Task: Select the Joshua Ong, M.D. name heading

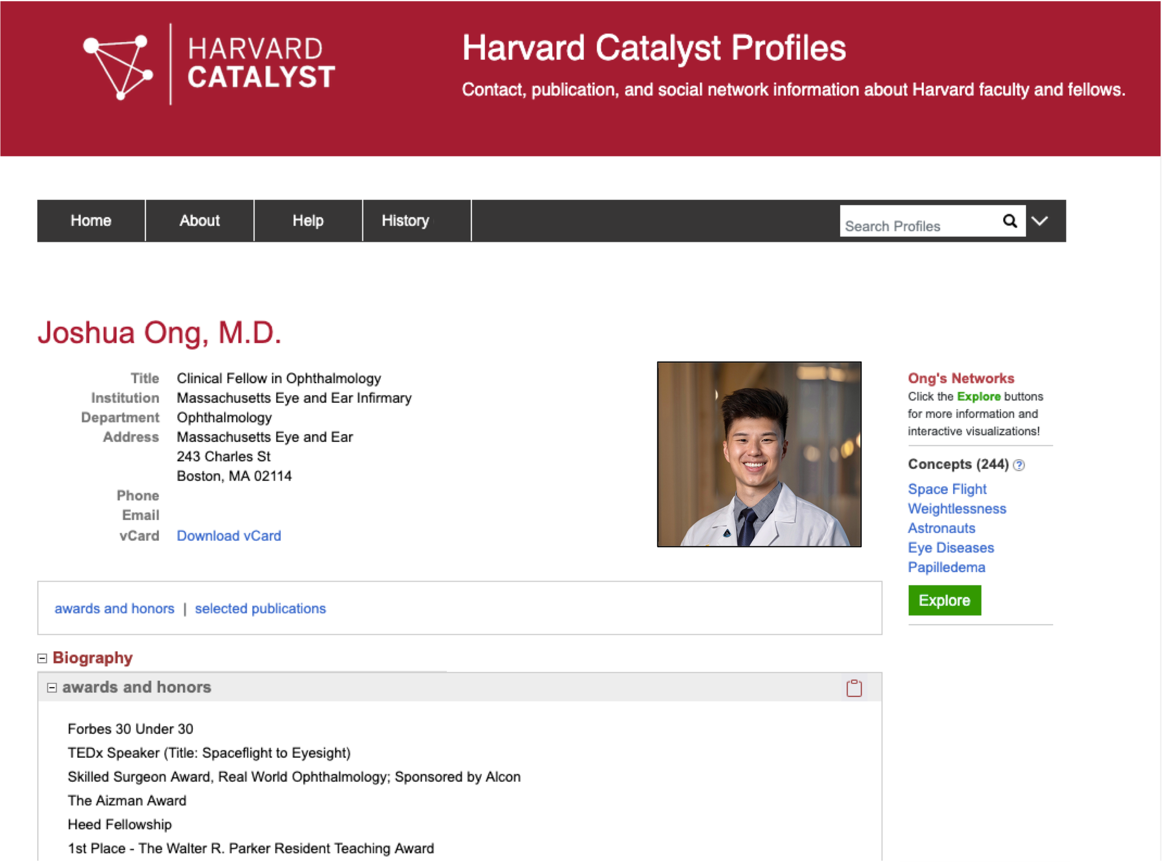Action: [159, 333]
